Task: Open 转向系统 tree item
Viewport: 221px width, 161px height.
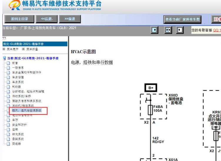Action: pos(18,134)
